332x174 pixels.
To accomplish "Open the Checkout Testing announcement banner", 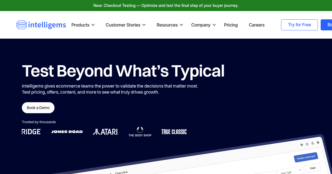I will [166, 6].
